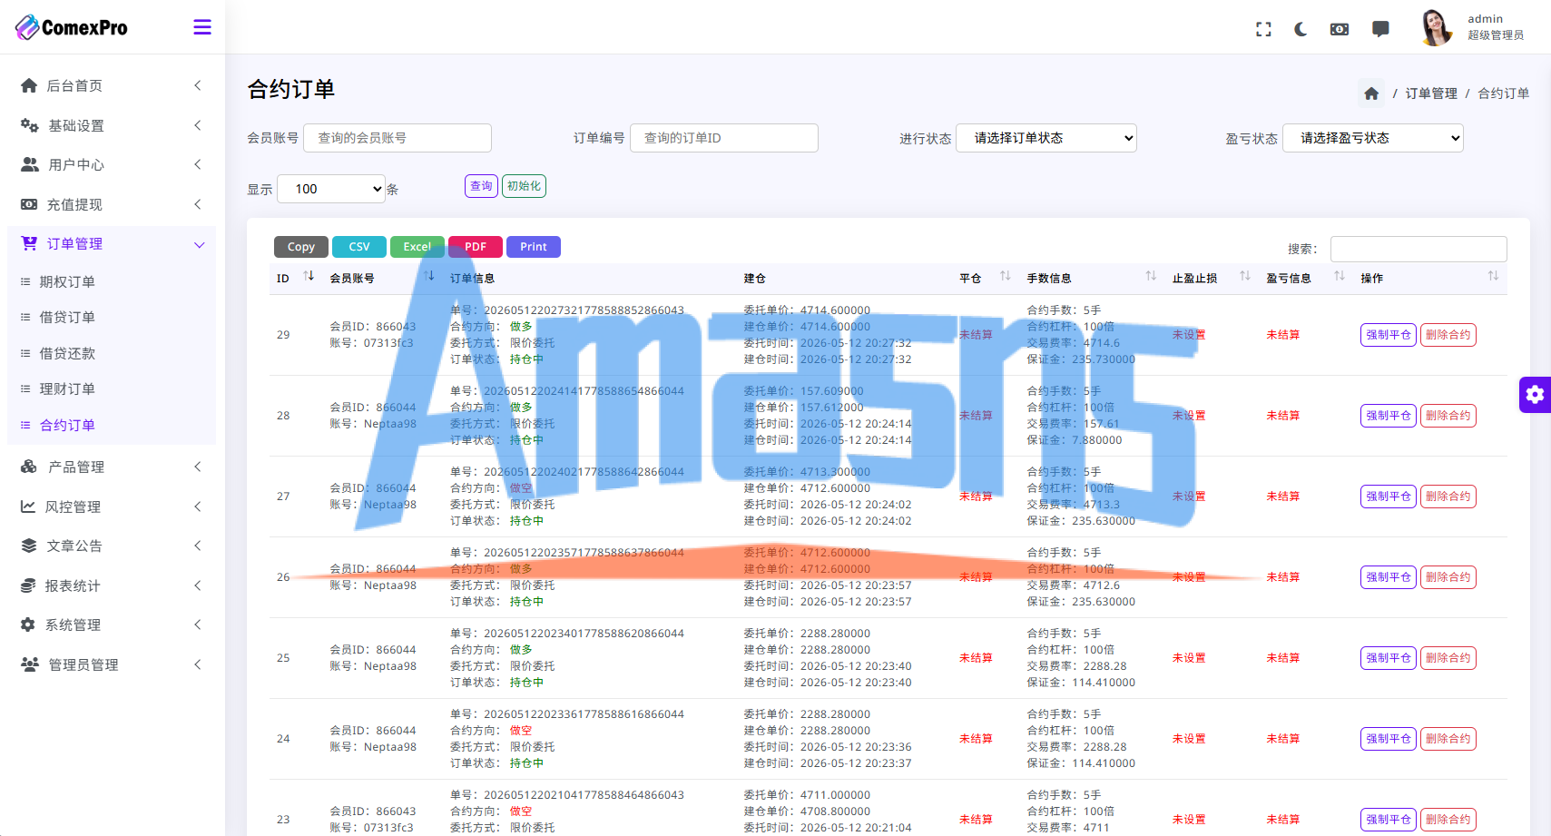Click the 管理员管理 users icon

30,664
